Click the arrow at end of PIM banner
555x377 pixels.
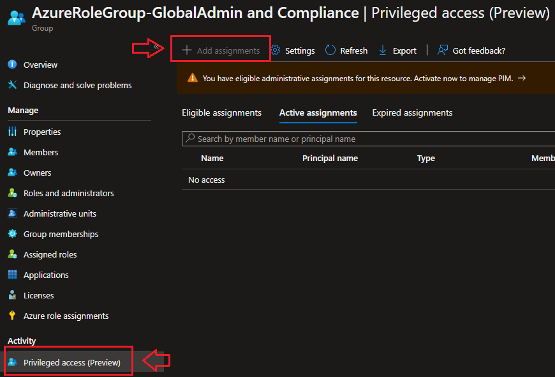click(x=522, y=78)
